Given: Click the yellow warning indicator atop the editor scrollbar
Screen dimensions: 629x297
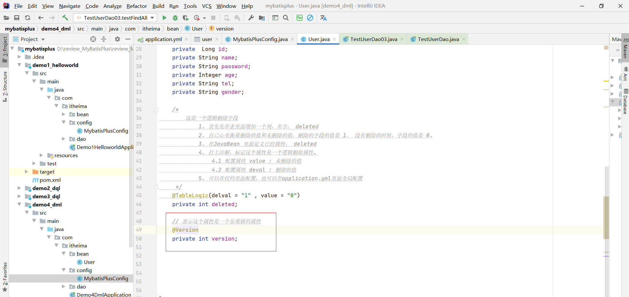Looking at the screenshot, I should (606, 48).
